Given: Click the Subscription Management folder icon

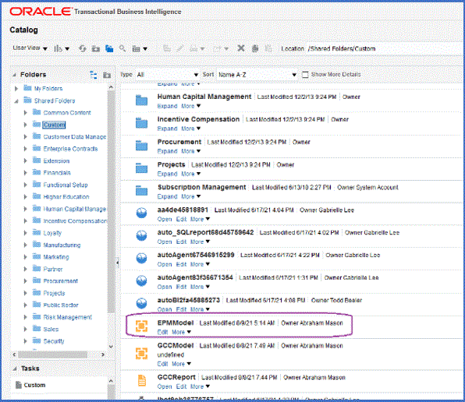Looking at the screenshot, I should (x=141, y=191).
